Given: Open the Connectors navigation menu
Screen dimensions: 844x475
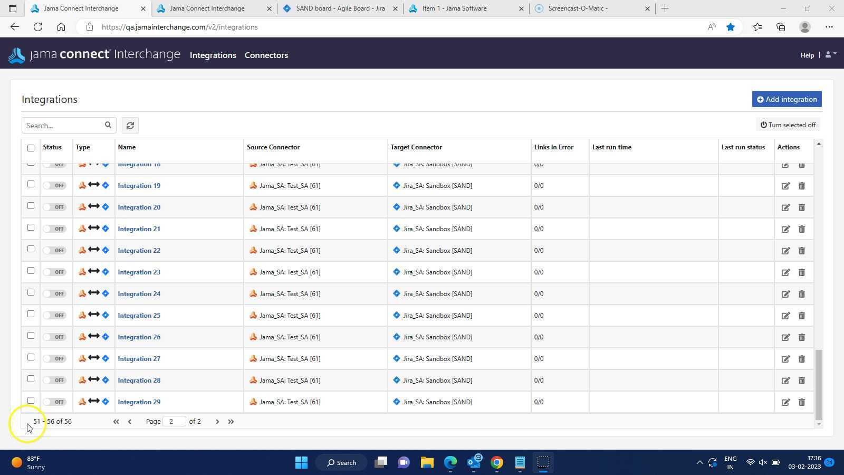Looking at the screenshot, I should pos(266,55).
